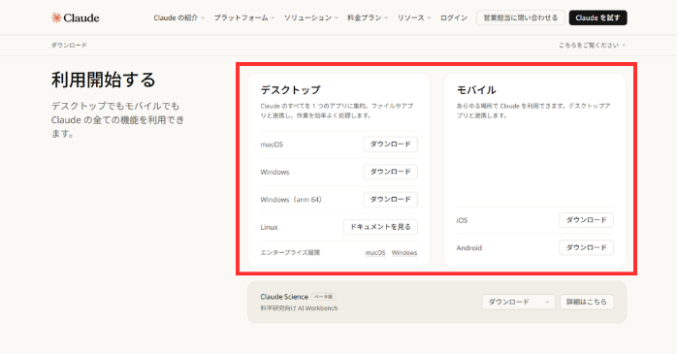Click the 利用開始する page heading
The height and width of the screenshot is (354, 677).
[103, 80]
